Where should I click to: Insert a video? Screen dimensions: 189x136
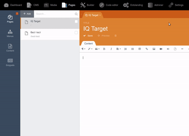(x=161, y=49)
